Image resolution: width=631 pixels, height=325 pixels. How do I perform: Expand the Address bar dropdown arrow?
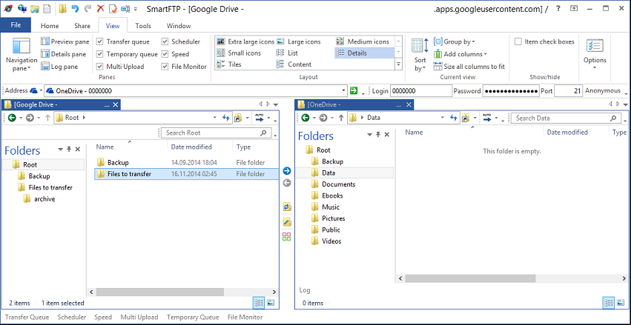[343, 91]
